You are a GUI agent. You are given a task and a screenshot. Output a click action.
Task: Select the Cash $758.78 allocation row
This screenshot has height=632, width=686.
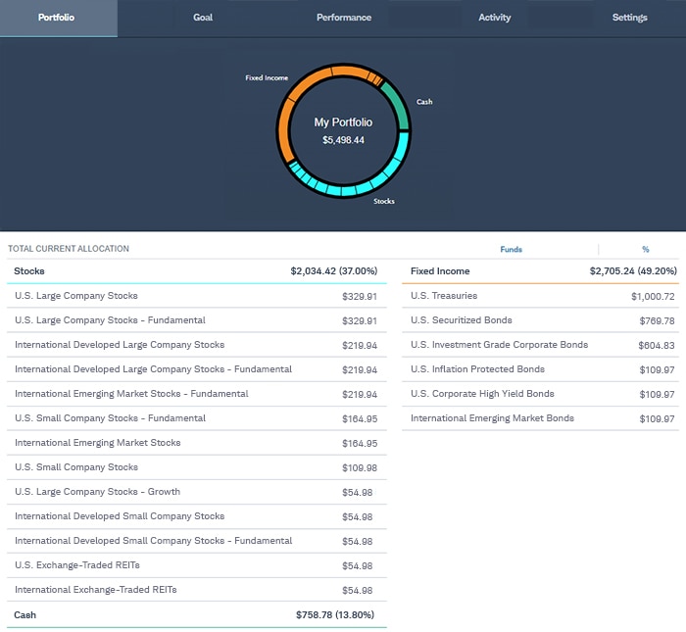pos(196,615)
